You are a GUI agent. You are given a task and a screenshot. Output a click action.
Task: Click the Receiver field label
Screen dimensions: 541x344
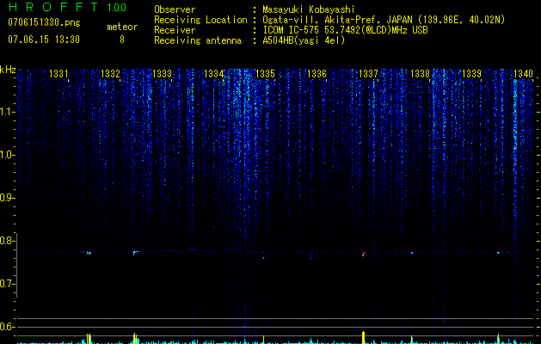(175, 30)
